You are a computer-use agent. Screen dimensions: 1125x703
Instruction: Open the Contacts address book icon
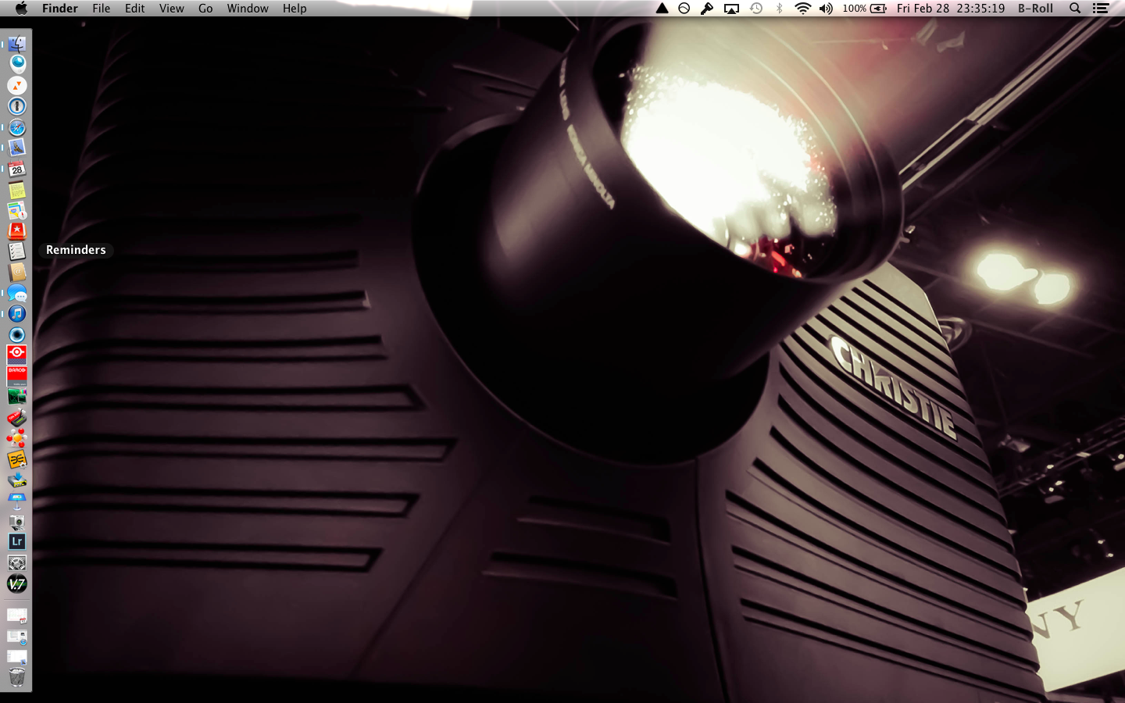[x=17, y=272]
